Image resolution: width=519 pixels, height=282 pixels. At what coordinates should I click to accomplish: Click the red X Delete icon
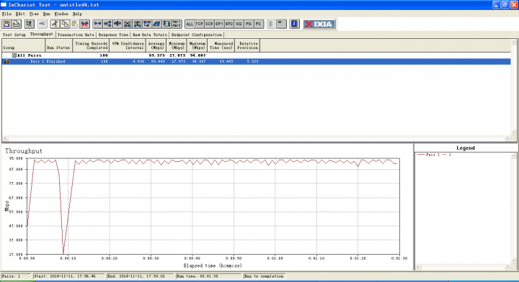[x=85, y=24]
